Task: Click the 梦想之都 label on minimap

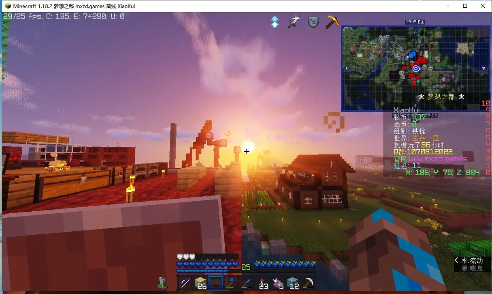Action: click(441, 97)
